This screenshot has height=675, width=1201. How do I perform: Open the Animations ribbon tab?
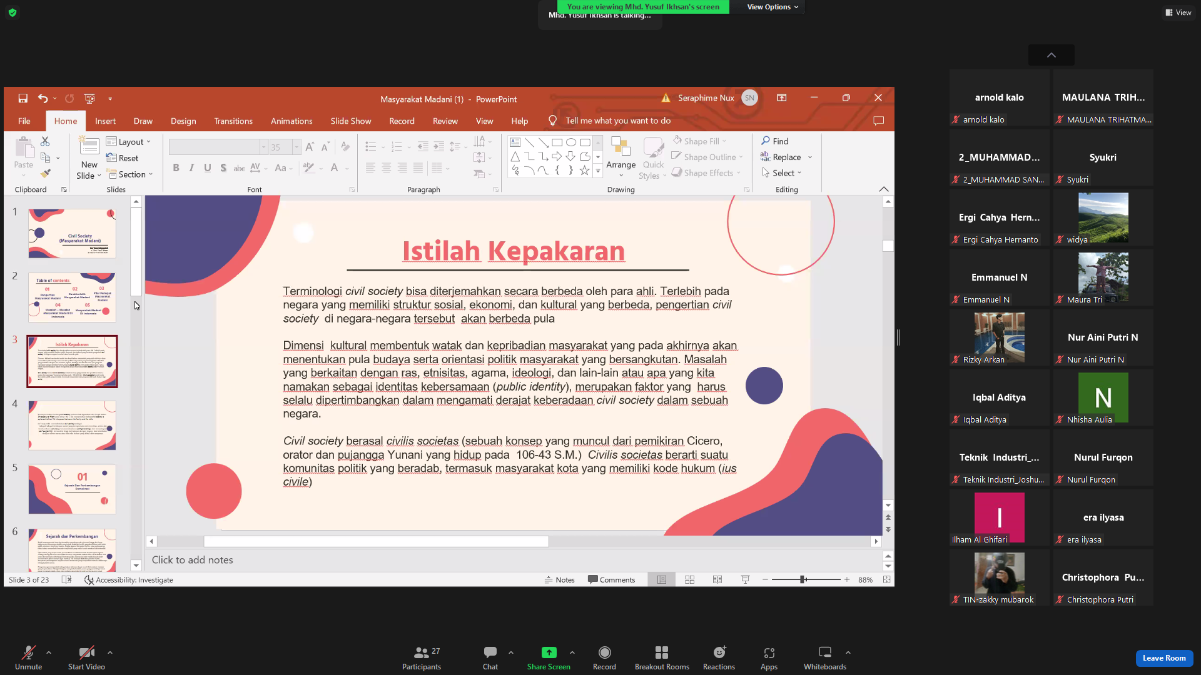click(291, 121)
